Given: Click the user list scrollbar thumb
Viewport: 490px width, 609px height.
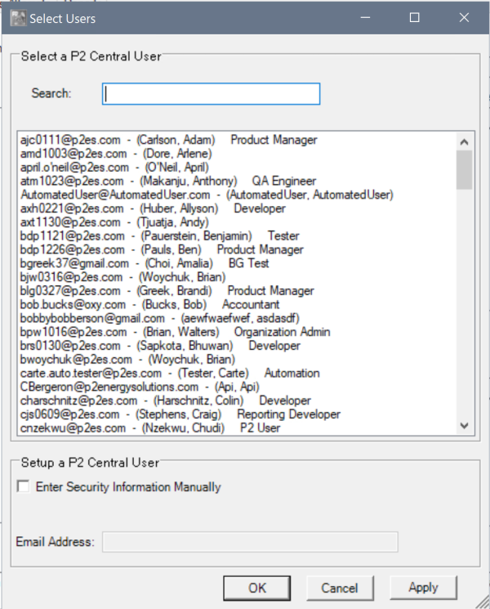Looking at the screenshot, I should pos(464,169).
